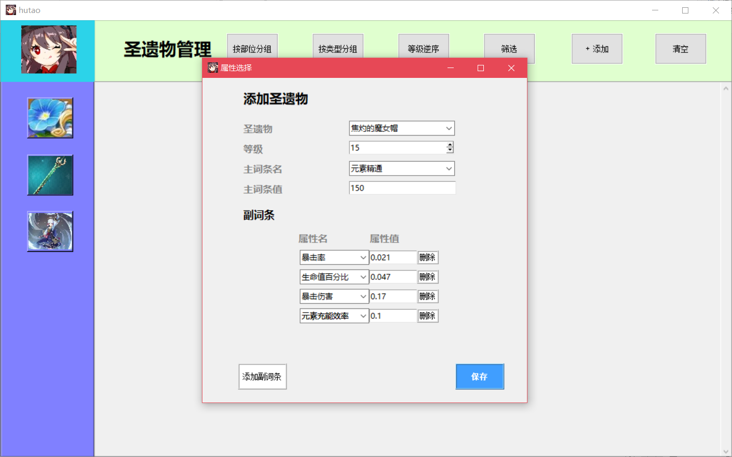
Task: Click the 属性值 column header
Action: (x=385, y=238)
